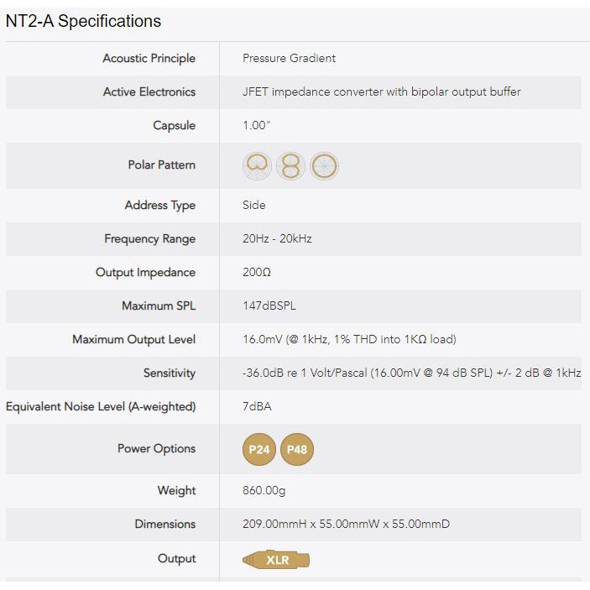Click the NT2-A Specifications heading
Viewport: 590px width, 590px height.
(x=83, y=21)
